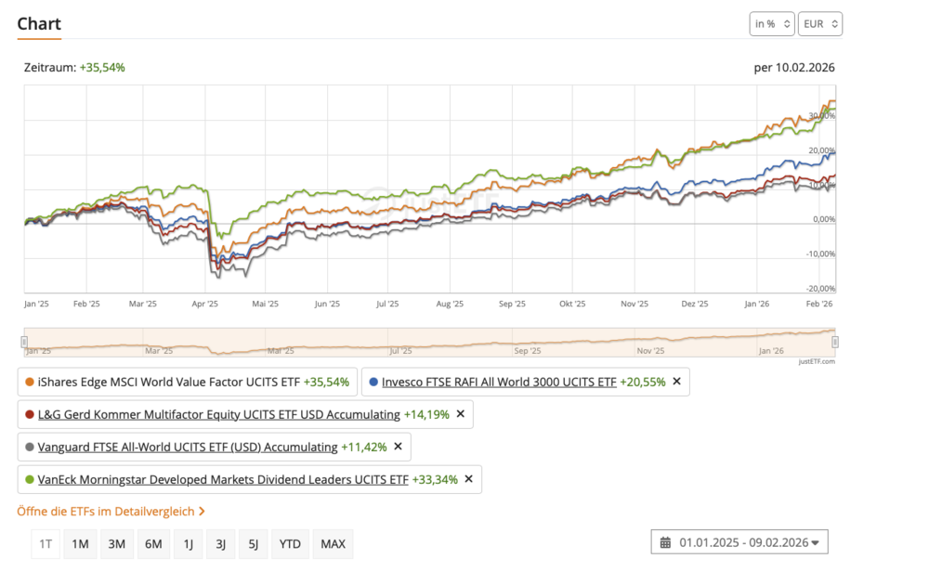Remove the Invesco FTSE RAFI All World 3000 ETF

pos(676,382)
